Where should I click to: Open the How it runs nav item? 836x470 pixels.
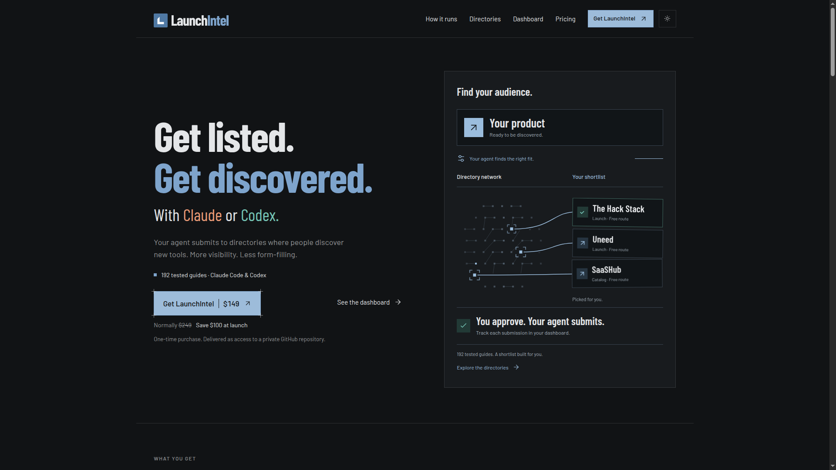point(441,19)
